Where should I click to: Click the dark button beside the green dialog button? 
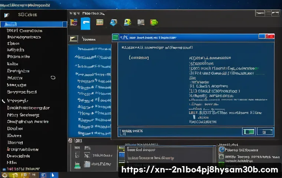(x=265, y=132)
